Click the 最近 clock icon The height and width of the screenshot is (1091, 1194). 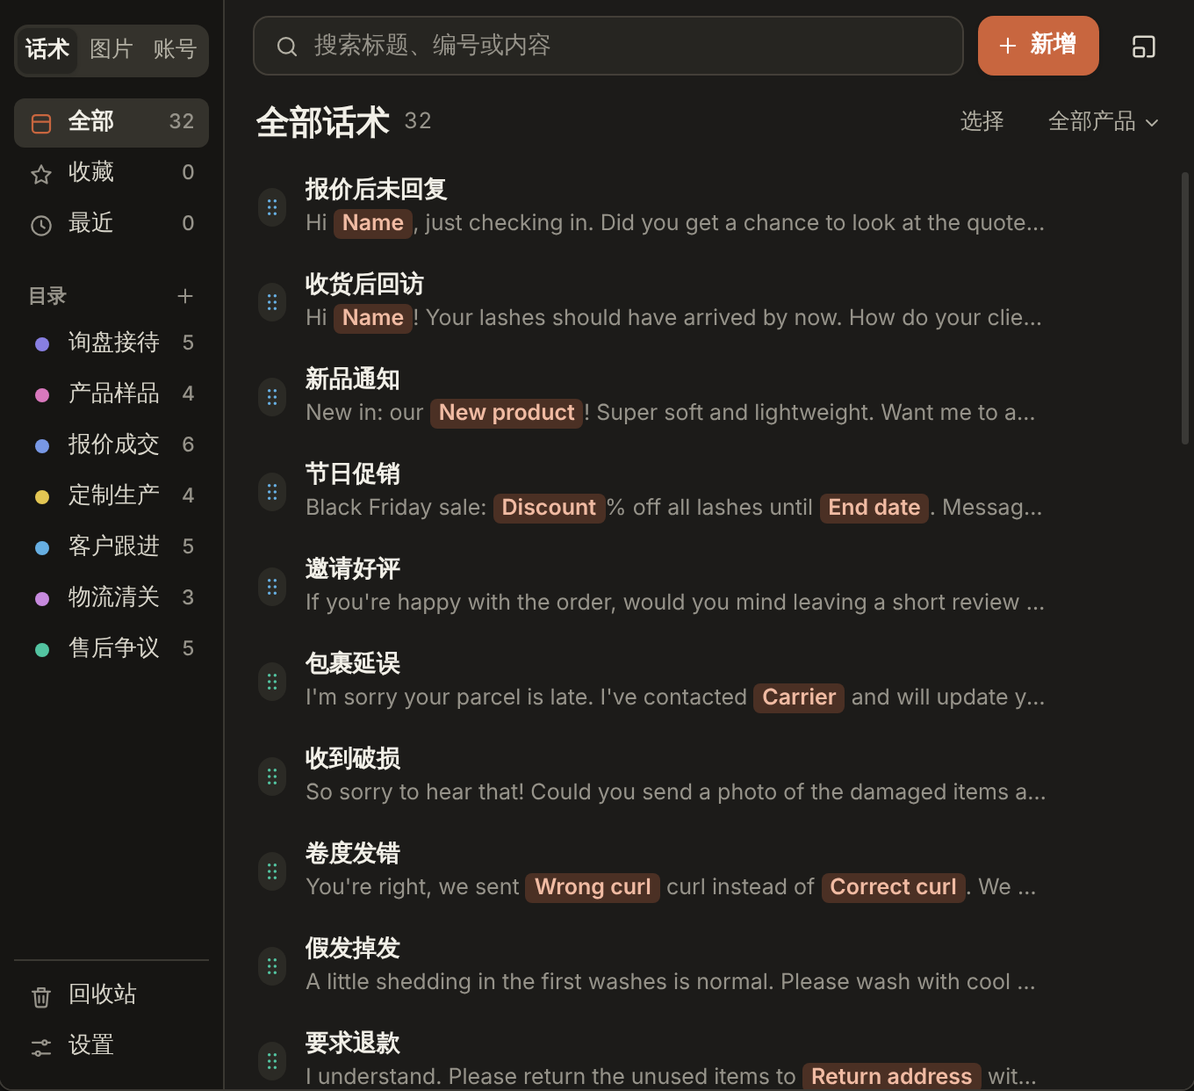pos(41,225)
